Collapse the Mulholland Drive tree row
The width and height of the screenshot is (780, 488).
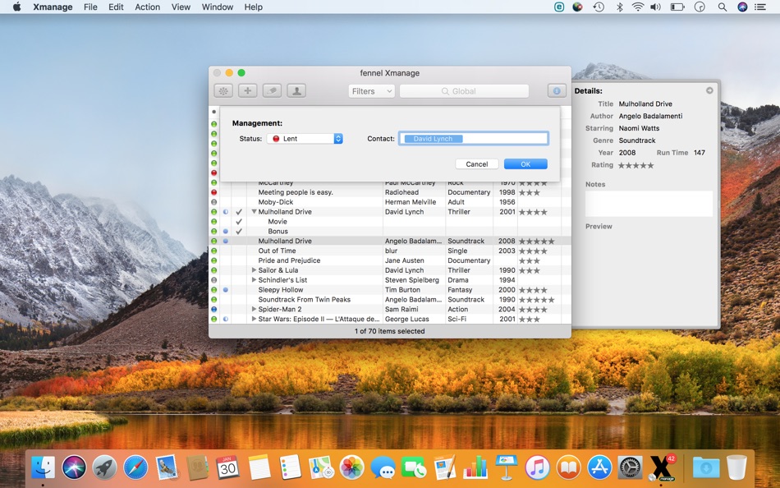[255, 212]
